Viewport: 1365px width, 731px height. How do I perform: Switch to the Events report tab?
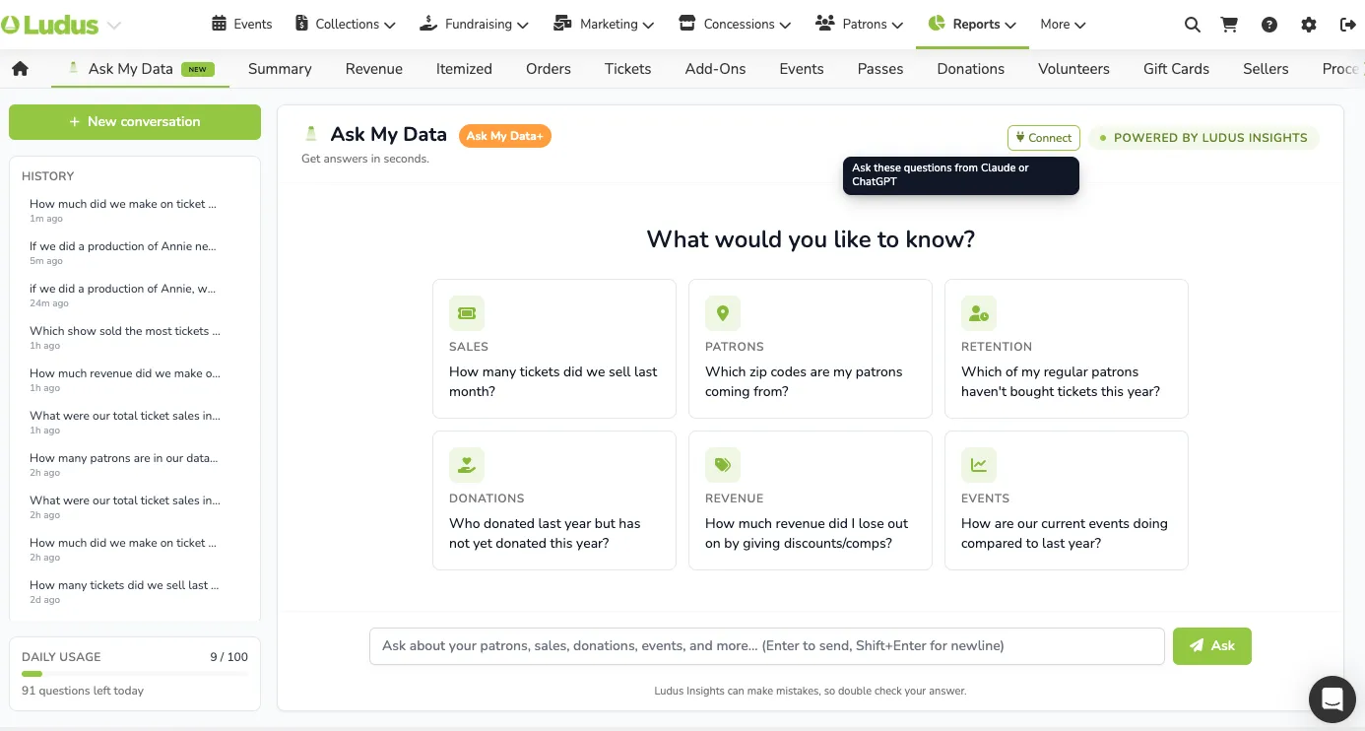coord(802,69)
